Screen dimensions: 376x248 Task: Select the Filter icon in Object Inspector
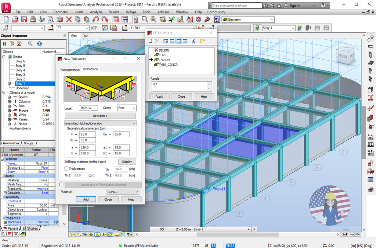[x=12, y=43]
